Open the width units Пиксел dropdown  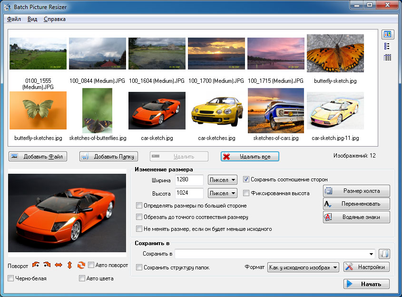(x=222, y=180)
